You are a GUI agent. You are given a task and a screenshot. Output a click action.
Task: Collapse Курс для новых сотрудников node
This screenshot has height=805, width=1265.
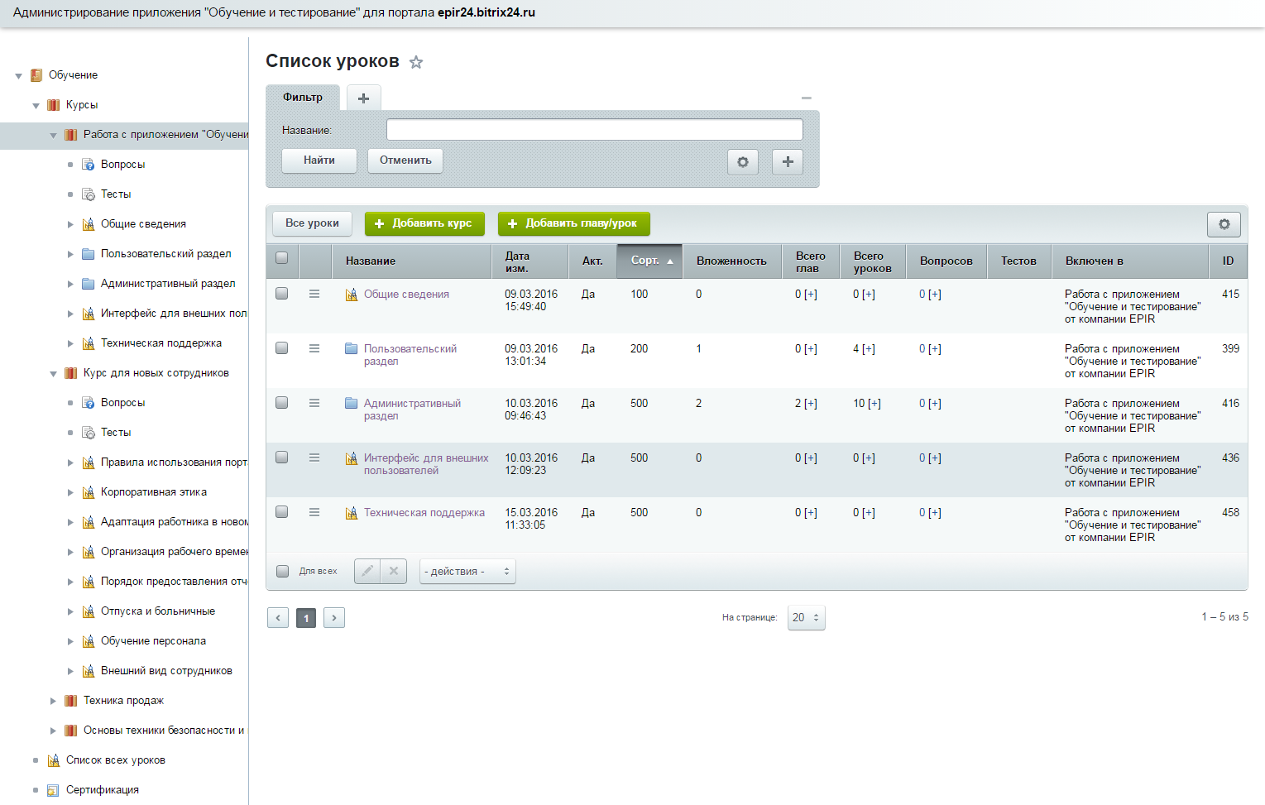pyautogui.click(x=53, y=374)
